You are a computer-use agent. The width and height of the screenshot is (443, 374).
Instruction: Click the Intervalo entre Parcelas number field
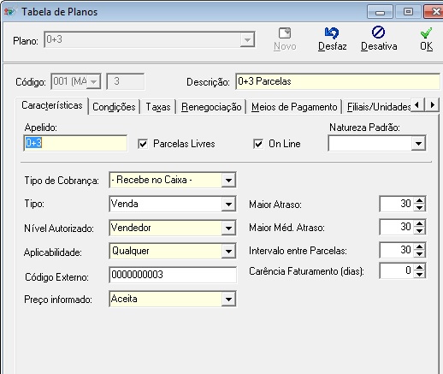tap(397, 250)
